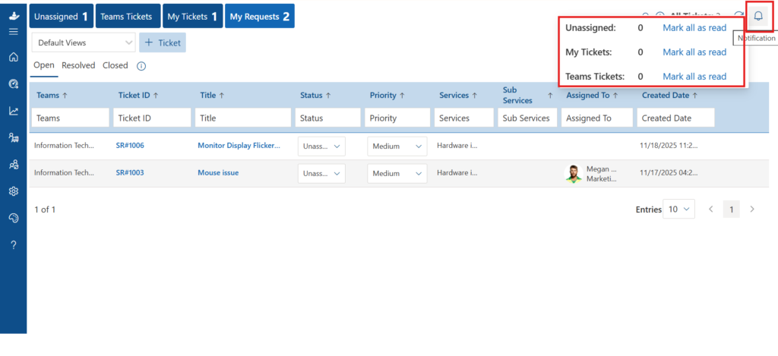
Task: Open the hamburger menu in sidebar
Action: point(13,32)
